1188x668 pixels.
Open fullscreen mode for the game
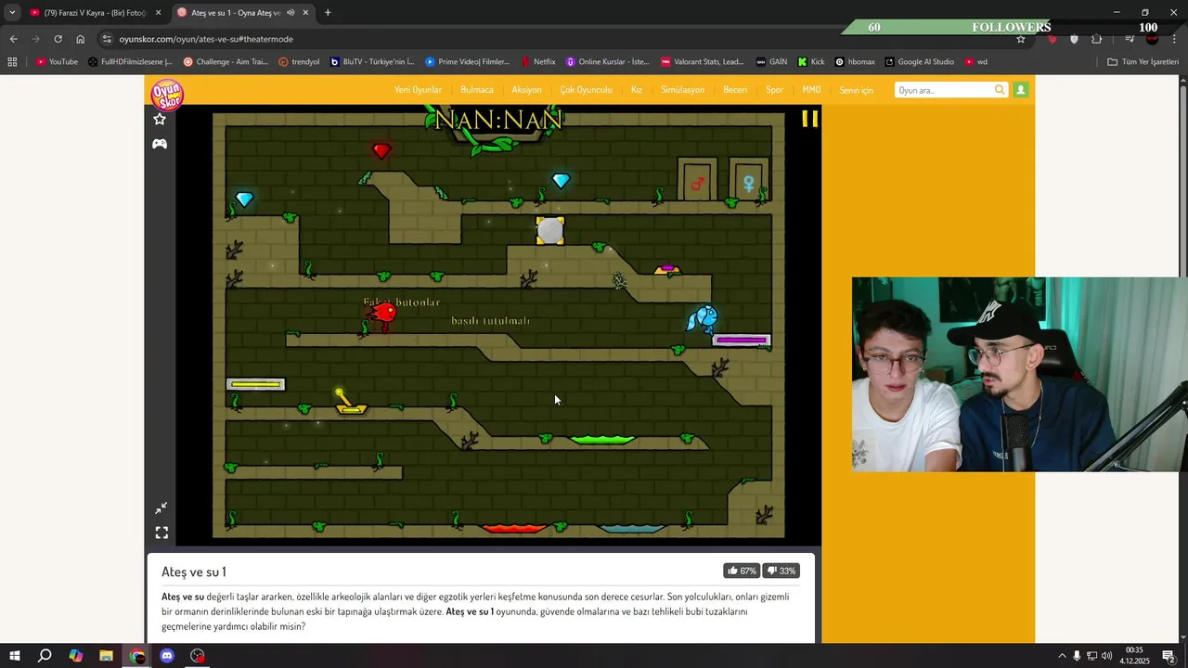pyautogui.click(x=161, y=533)
